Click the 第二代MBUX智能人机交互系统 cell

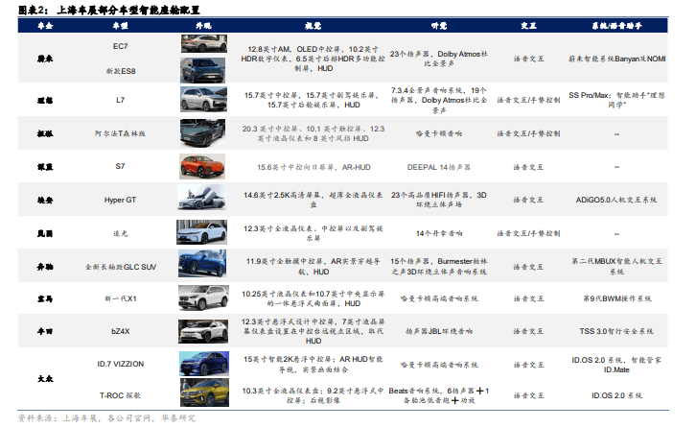click(x=617, y=266)
